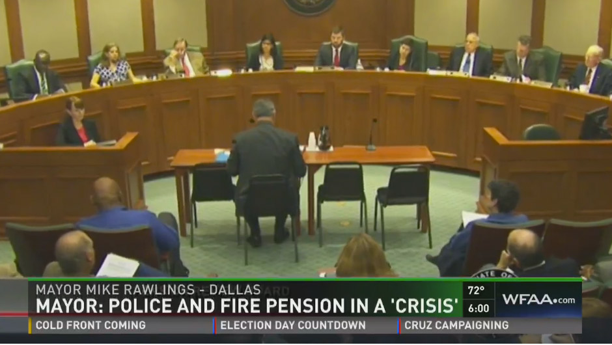Click the marker beside Cruz Campaigning
612x345 pixels.
399,325
